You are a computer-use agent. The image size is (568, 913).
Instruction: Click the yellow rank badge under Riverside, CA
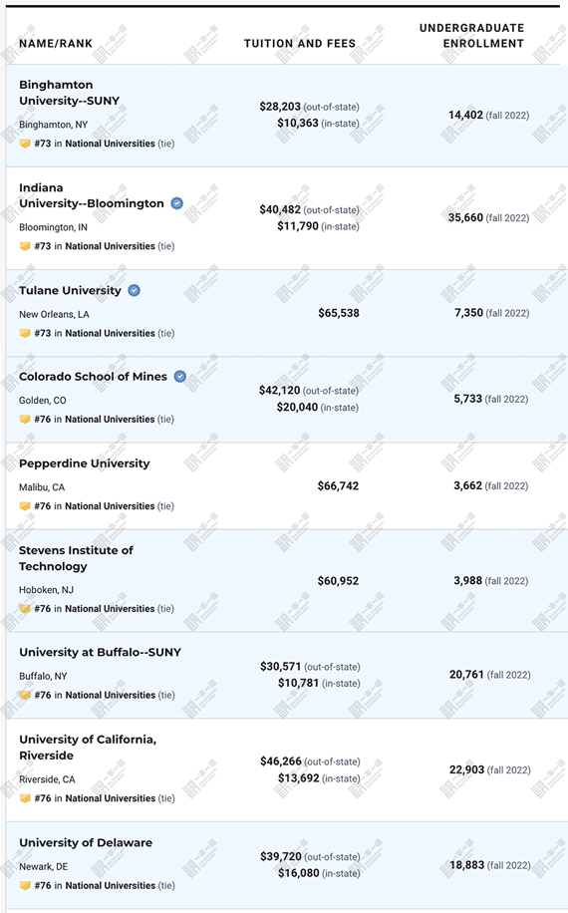[x=25, y=798]
